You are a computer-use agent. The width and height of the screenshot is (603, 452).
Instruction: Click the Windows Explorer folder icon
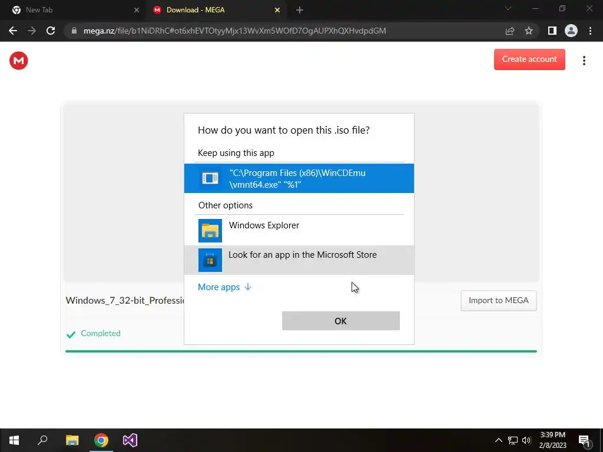[210, 231]
